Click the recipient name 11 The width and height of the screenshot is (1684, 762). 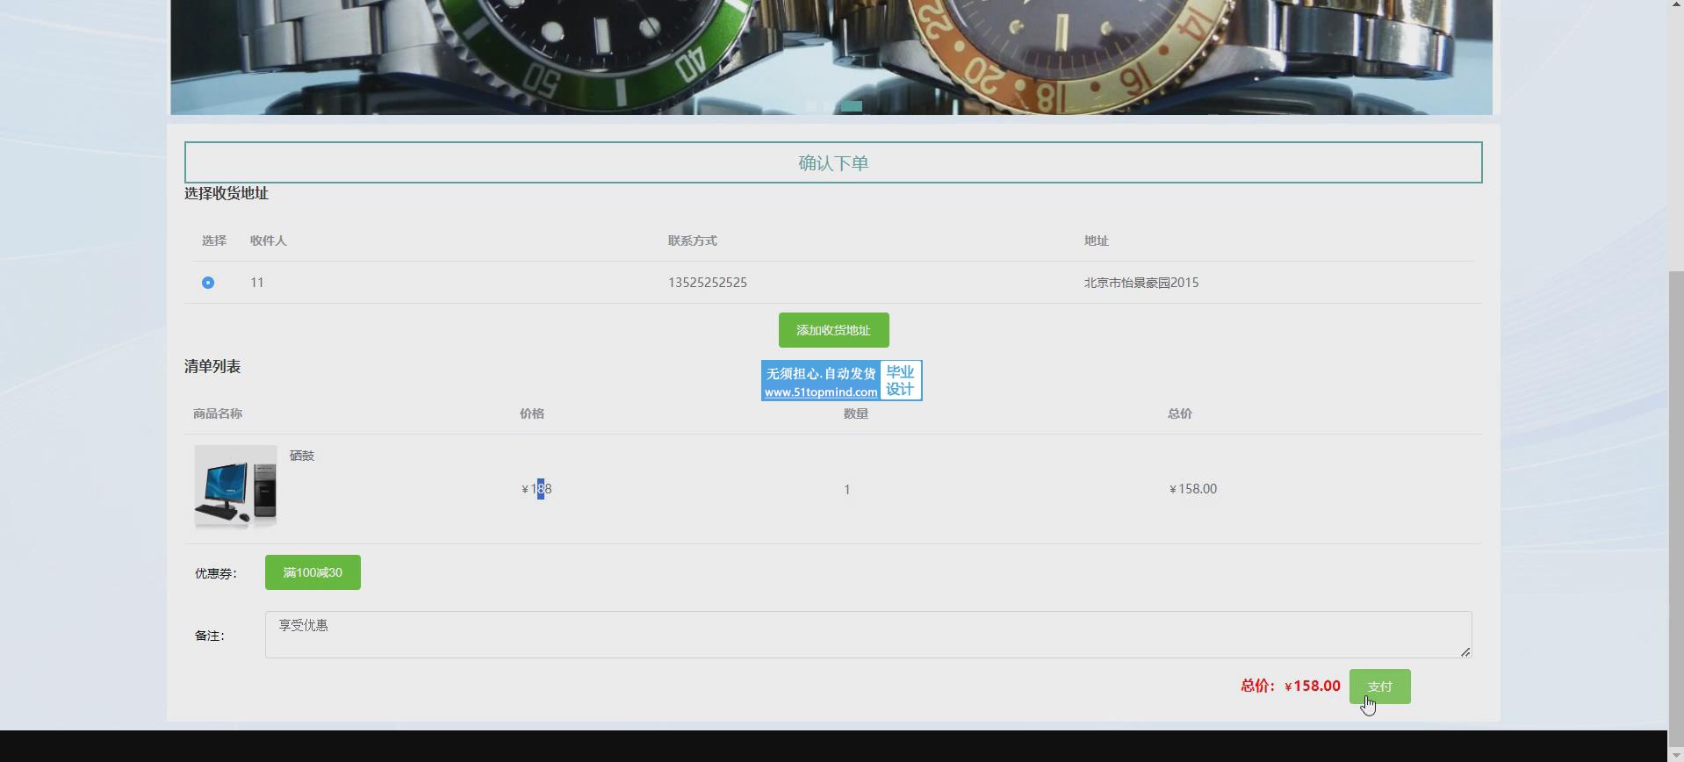pos(256,283)
